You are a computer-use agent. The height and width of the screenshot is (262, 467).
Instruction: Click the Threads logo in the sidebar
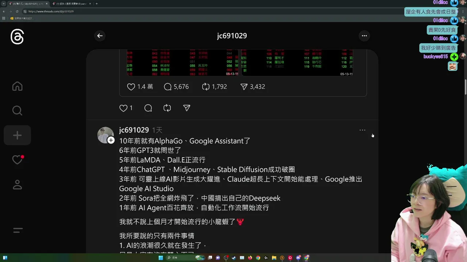pyautogui.click(x=17, y=37)
